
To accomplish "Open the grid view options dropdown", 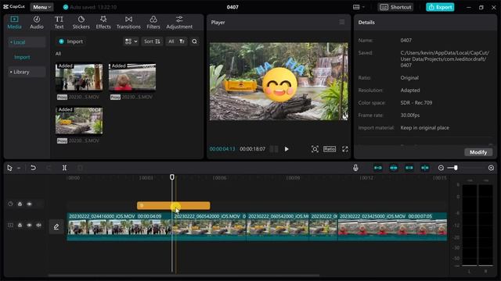I will [x=131, y=41].
